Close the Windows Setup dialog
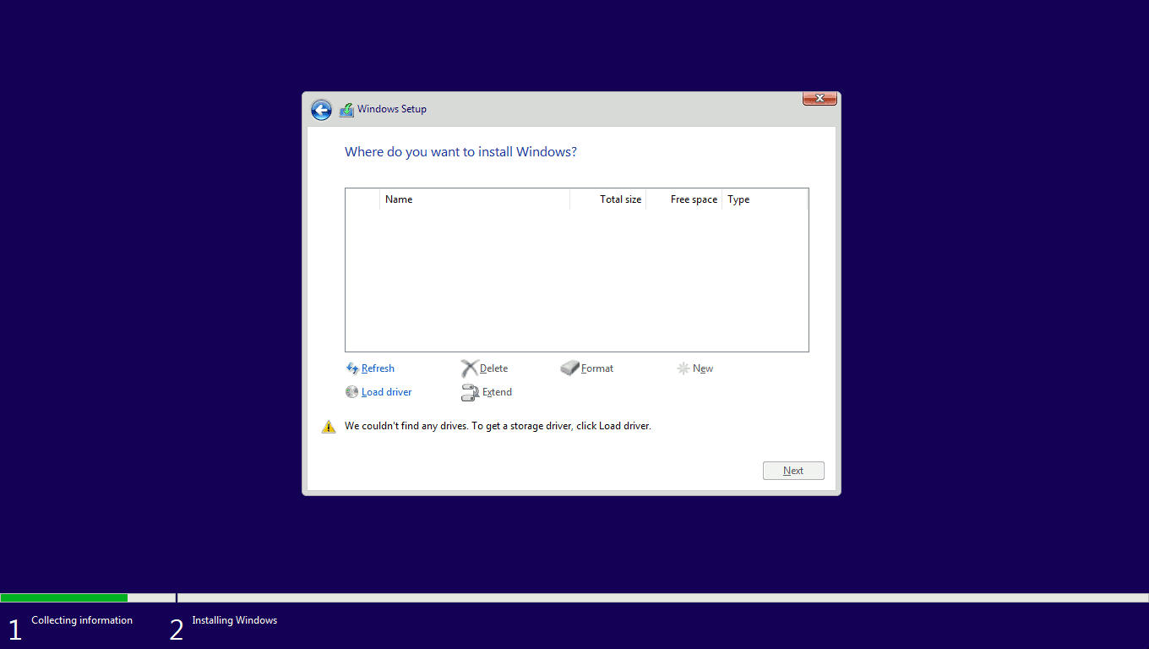The width and height of the screenshot is (1149, 649). [819, 99]
